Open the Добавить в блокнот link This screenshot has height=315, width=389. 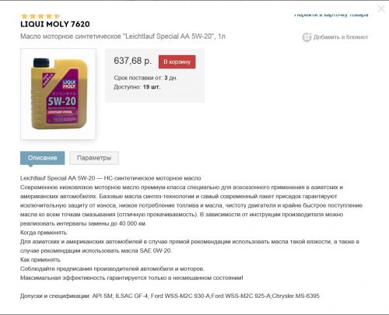(x=341, y=37)
